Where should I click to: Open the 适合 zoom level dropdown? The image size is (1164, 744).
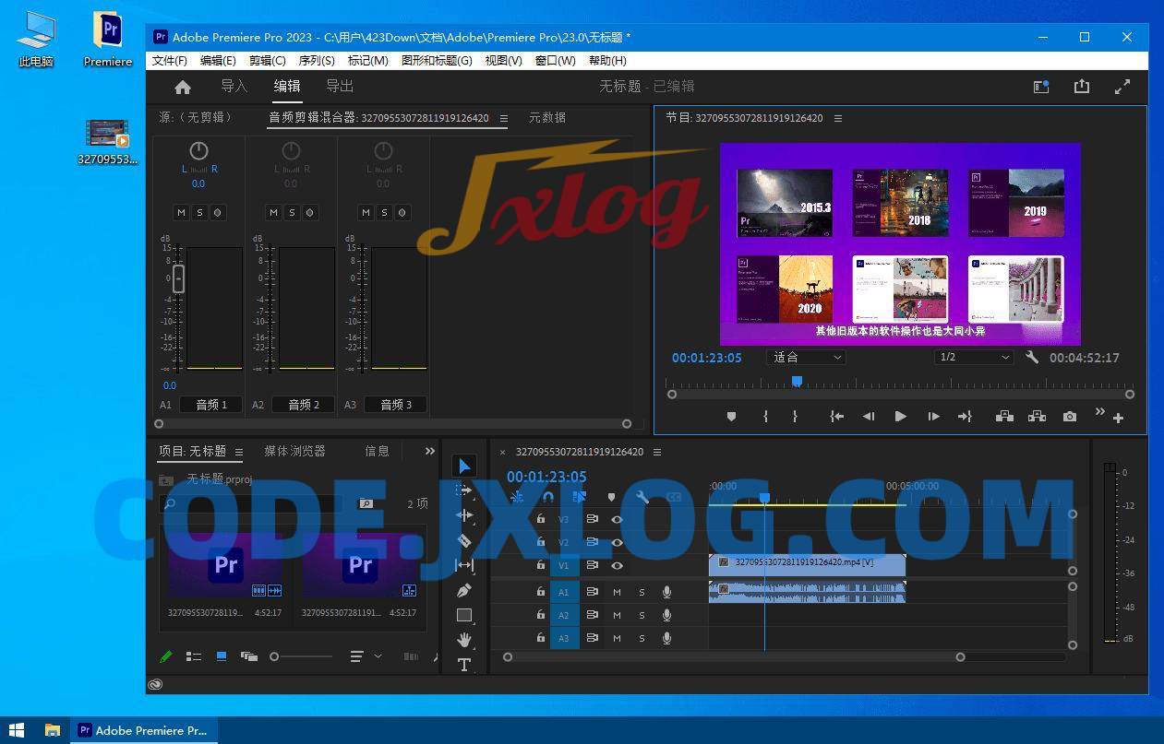pyautogui.click(x=805, y=358)
